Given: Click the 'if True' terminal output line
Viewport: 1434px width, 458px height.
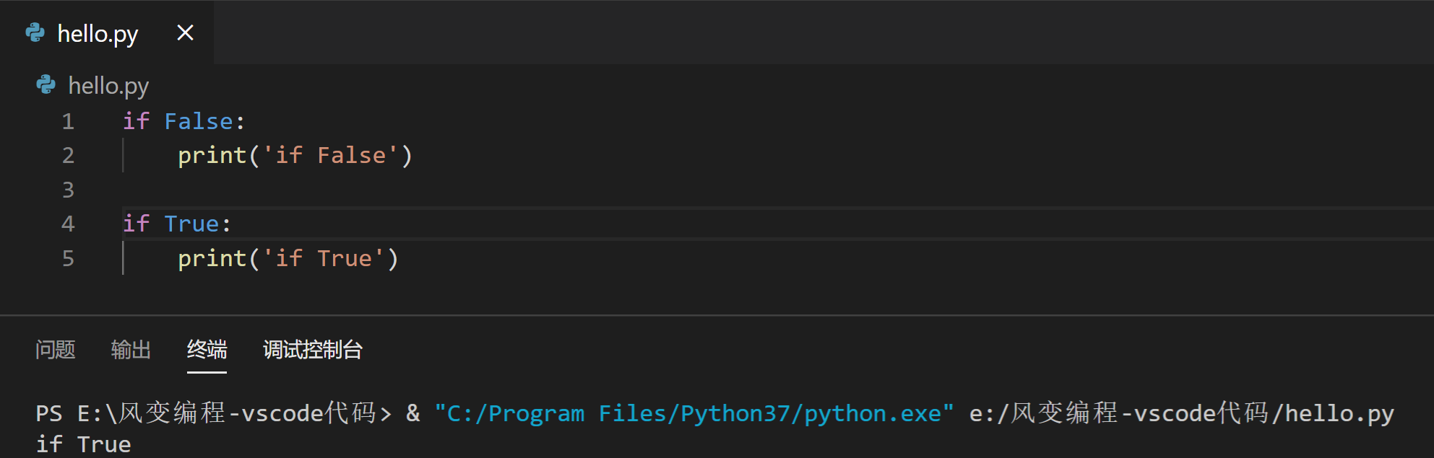Looking at the screenshot, I should point(84,444).
